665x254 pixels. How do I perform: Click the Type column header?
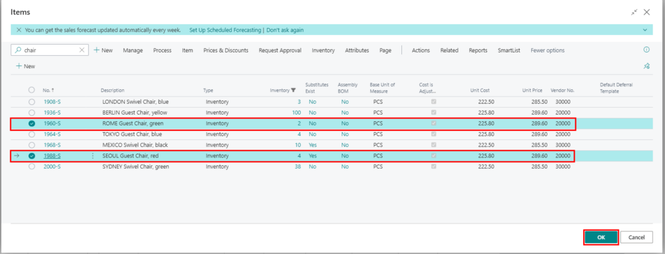click(x=208, y=90)
